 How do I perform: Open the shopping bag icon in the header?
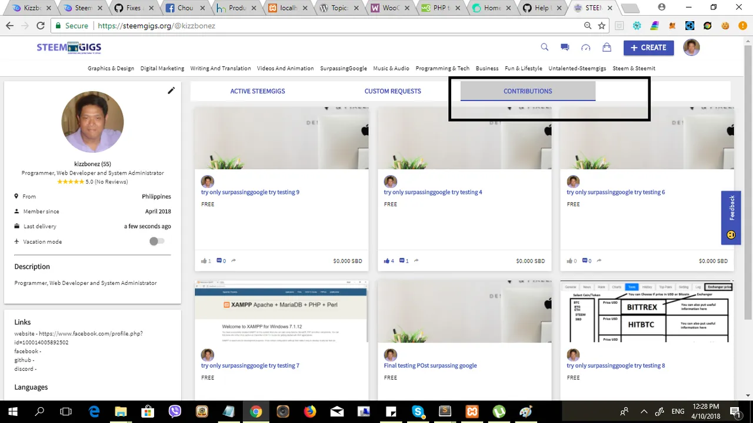(x=607, y=48)
